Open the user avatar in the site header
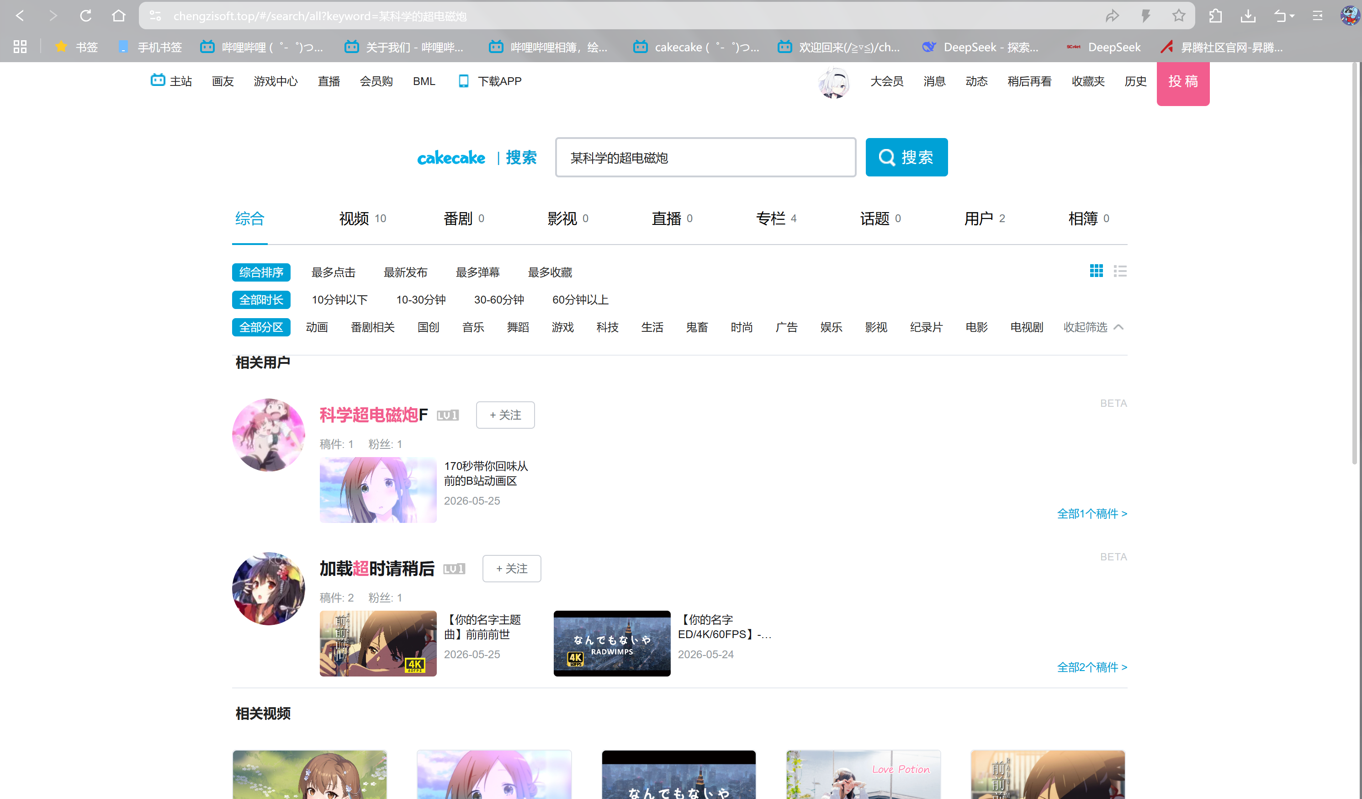Image resolution: width=1362 pixels, height=799 pixels. (x=834, y=83)
